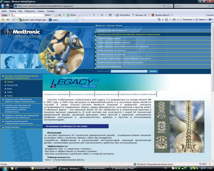Open the Избранное menu

tap(30, 11)
